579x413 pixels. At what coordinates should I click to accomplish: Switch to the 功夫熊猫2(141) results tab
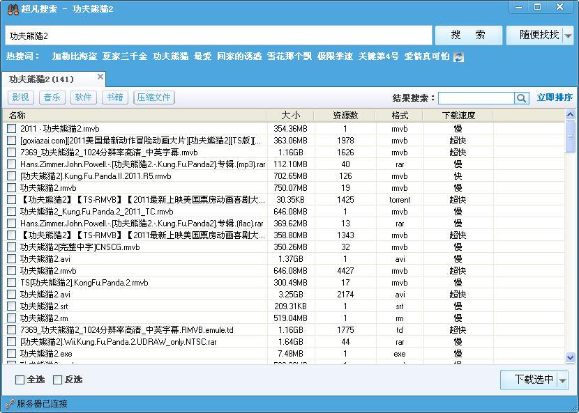(x=42, y=79)
